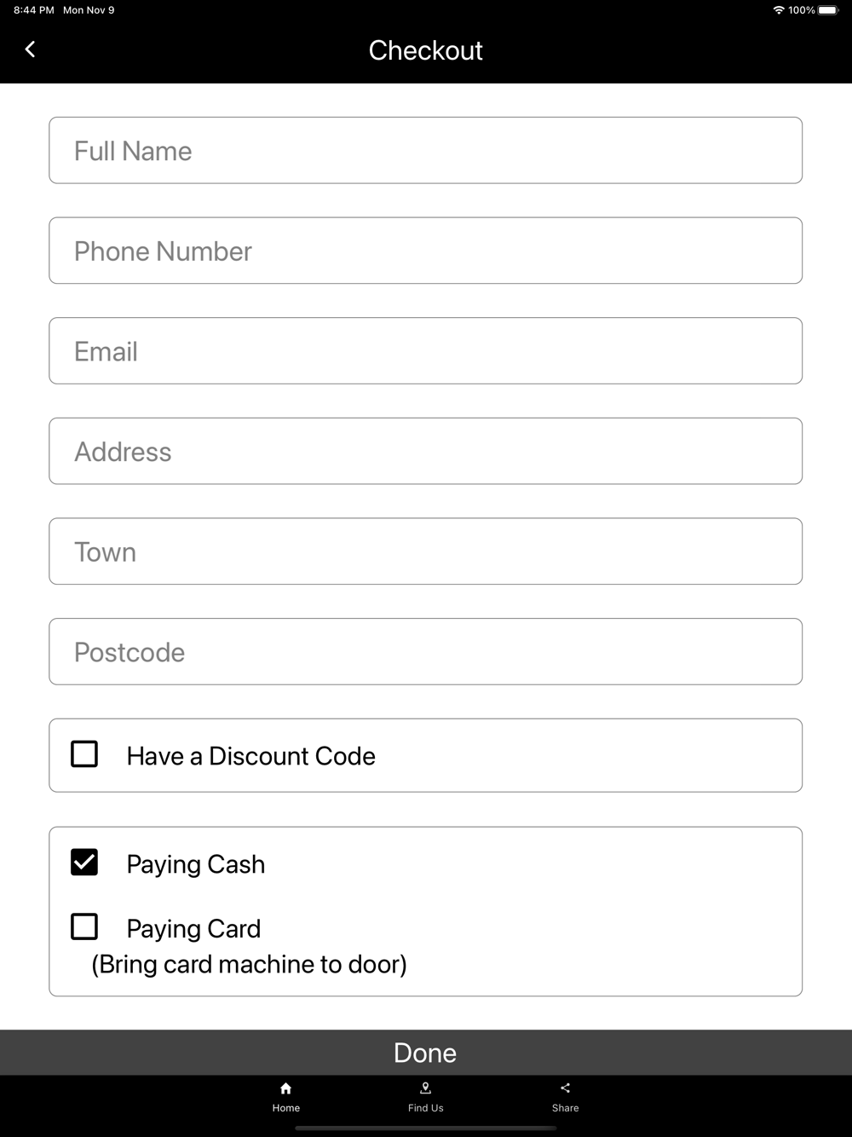The image size is (852, 1137).
Task: Switch to the Find Us tab label
Action: coord(425,1108)
